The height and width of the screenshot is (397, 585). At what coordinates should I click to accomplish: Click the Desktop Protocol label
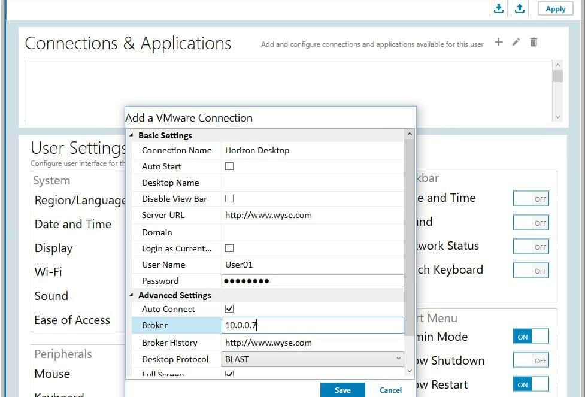click(175, 359)
